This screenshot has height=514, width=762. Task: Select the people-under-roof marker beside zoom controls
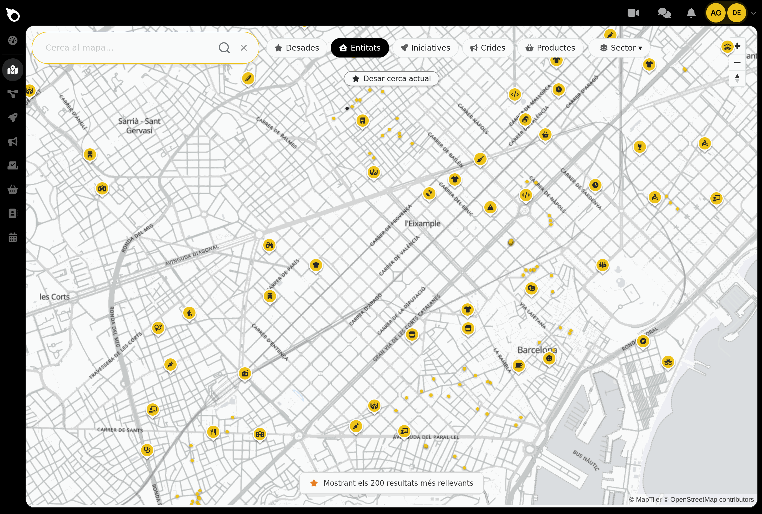point(727,47)
